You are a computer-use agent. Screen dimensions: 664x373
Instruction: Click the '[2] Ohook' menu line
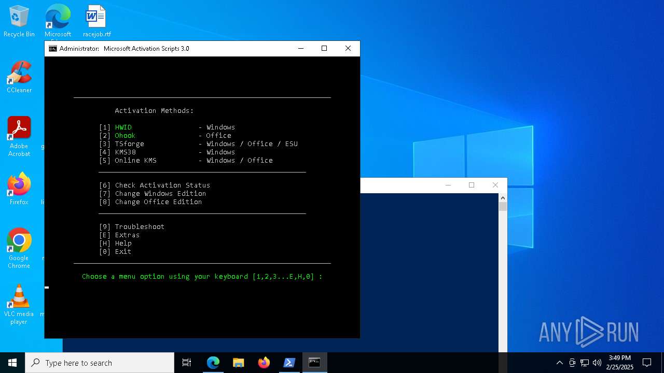click(x=165, y=136)
